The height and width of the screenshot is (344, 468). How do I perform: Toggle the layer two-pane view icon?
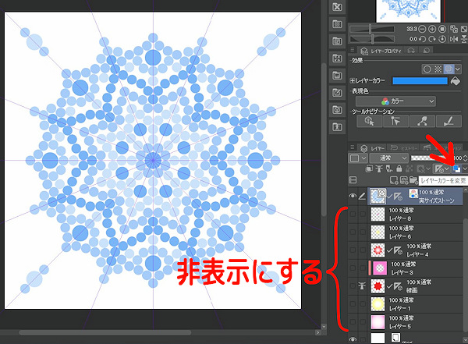[353, 180]
